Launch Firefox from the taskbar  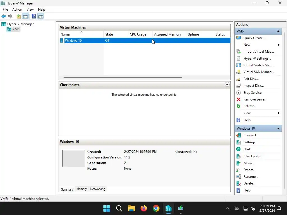144,208
